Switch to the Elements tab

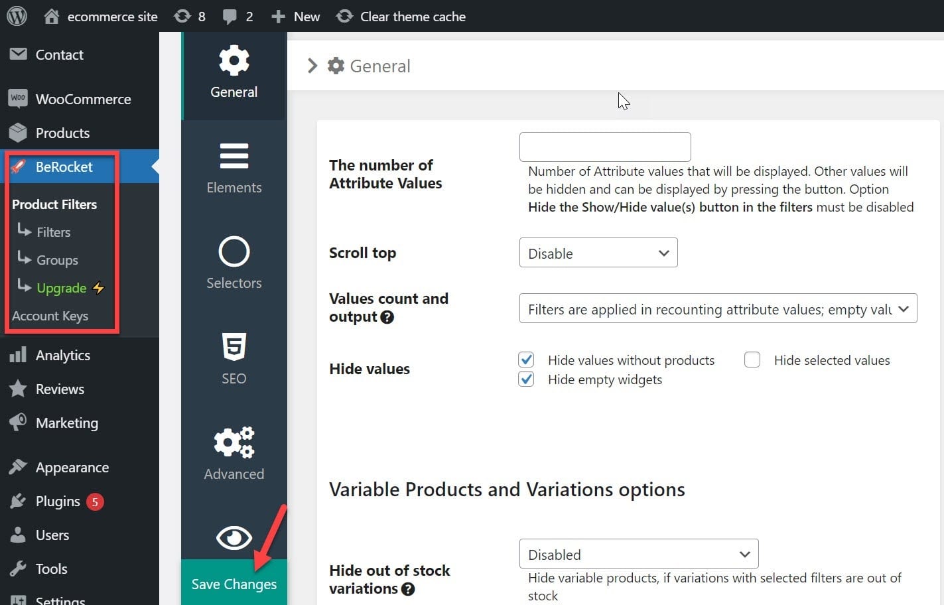pos(234,168)
